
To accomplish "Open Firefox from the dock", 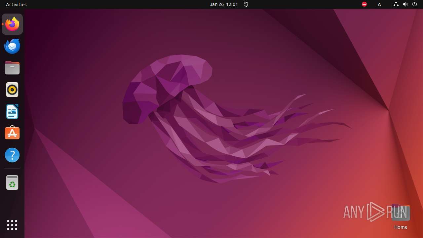I will (x=12, y=24).
